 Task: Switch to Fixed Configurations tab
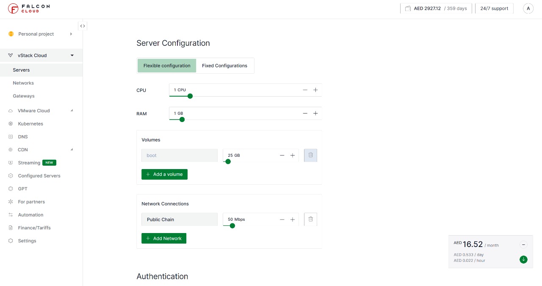point(224,66)
